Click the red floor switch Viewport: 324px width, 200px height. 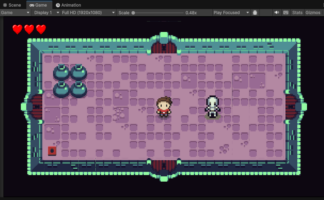52,151
